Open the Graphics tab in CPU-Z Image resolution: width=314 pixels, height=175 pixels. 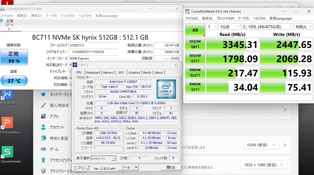point(134,73)
